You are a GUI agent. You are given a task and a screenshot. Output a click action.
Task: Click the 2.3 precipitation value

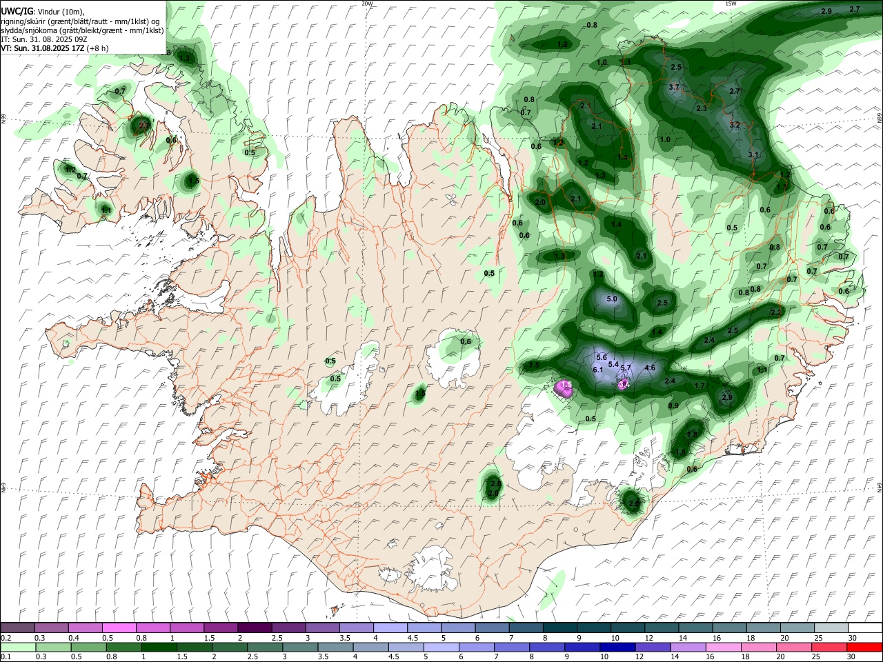coord(702,109)
